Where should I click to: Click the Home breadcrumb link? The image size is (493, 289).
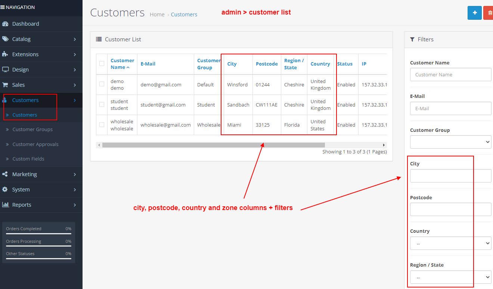coord(157,14)
